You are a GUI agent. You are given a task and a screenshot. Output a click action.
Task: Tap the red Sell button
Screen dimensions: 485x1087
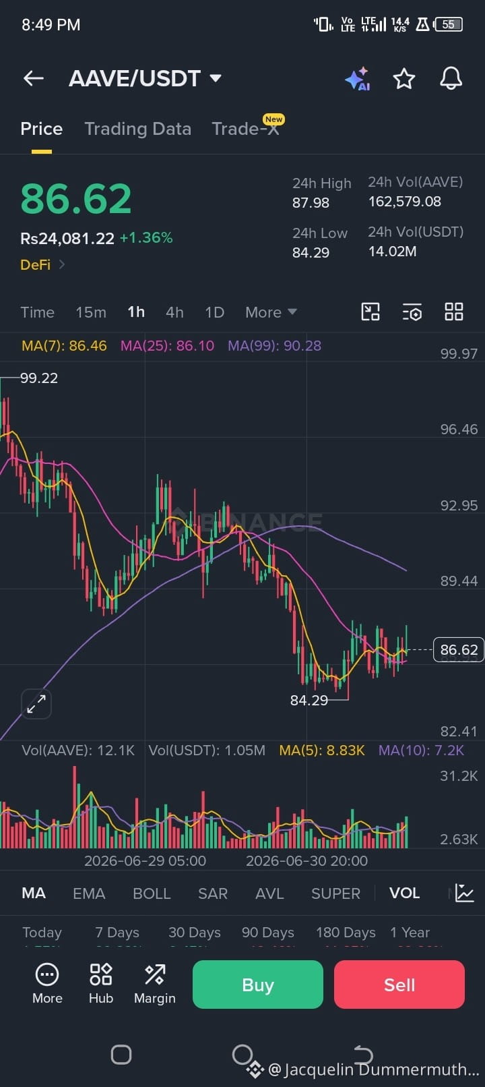point(399,985)
